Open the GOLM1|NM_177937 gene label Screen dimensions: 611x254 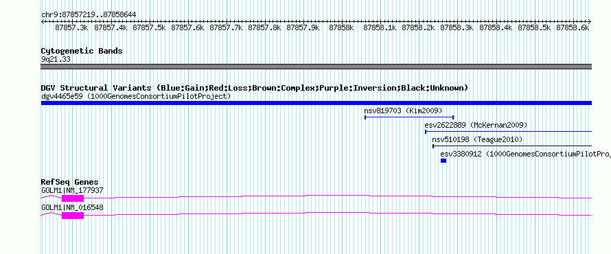[x=72, y=190]
